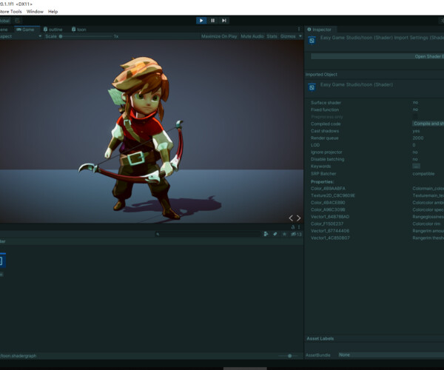The image size is (444, 370).
Task: Toggle the Stats overlay
Action: tap(272, 36)
